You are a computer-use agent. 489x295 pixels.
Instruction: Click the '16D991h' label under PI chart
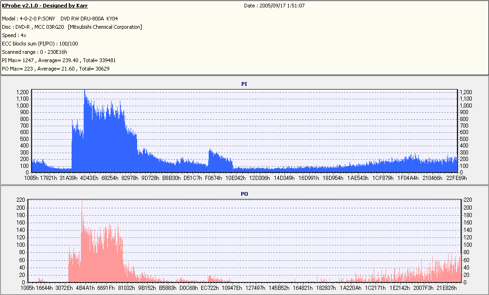(x=309, y=178)
